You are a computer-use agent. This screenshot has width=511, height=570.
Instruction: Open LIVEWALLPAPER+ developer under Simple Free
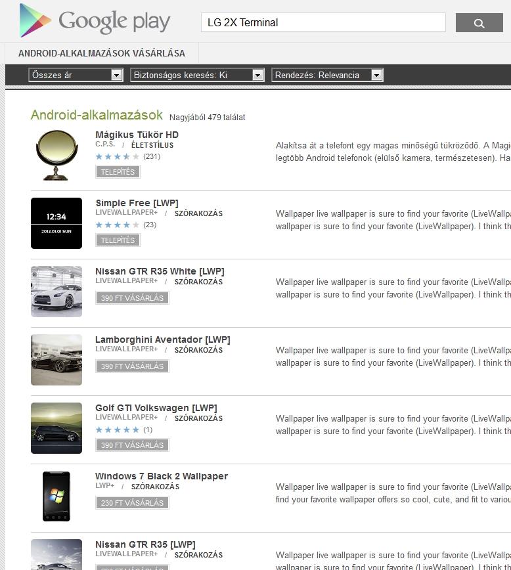(127, 213)
